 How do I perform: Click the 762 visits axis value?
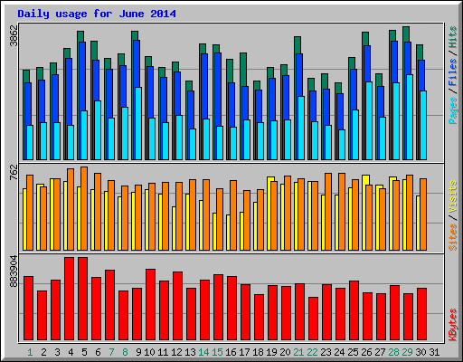14,172
